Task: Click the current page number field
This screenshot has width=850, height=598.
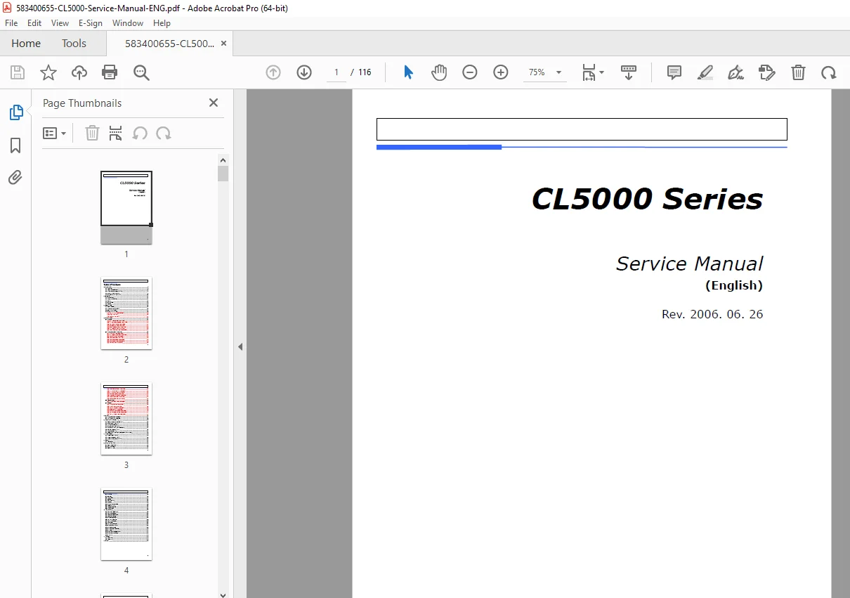Action: 336,72
